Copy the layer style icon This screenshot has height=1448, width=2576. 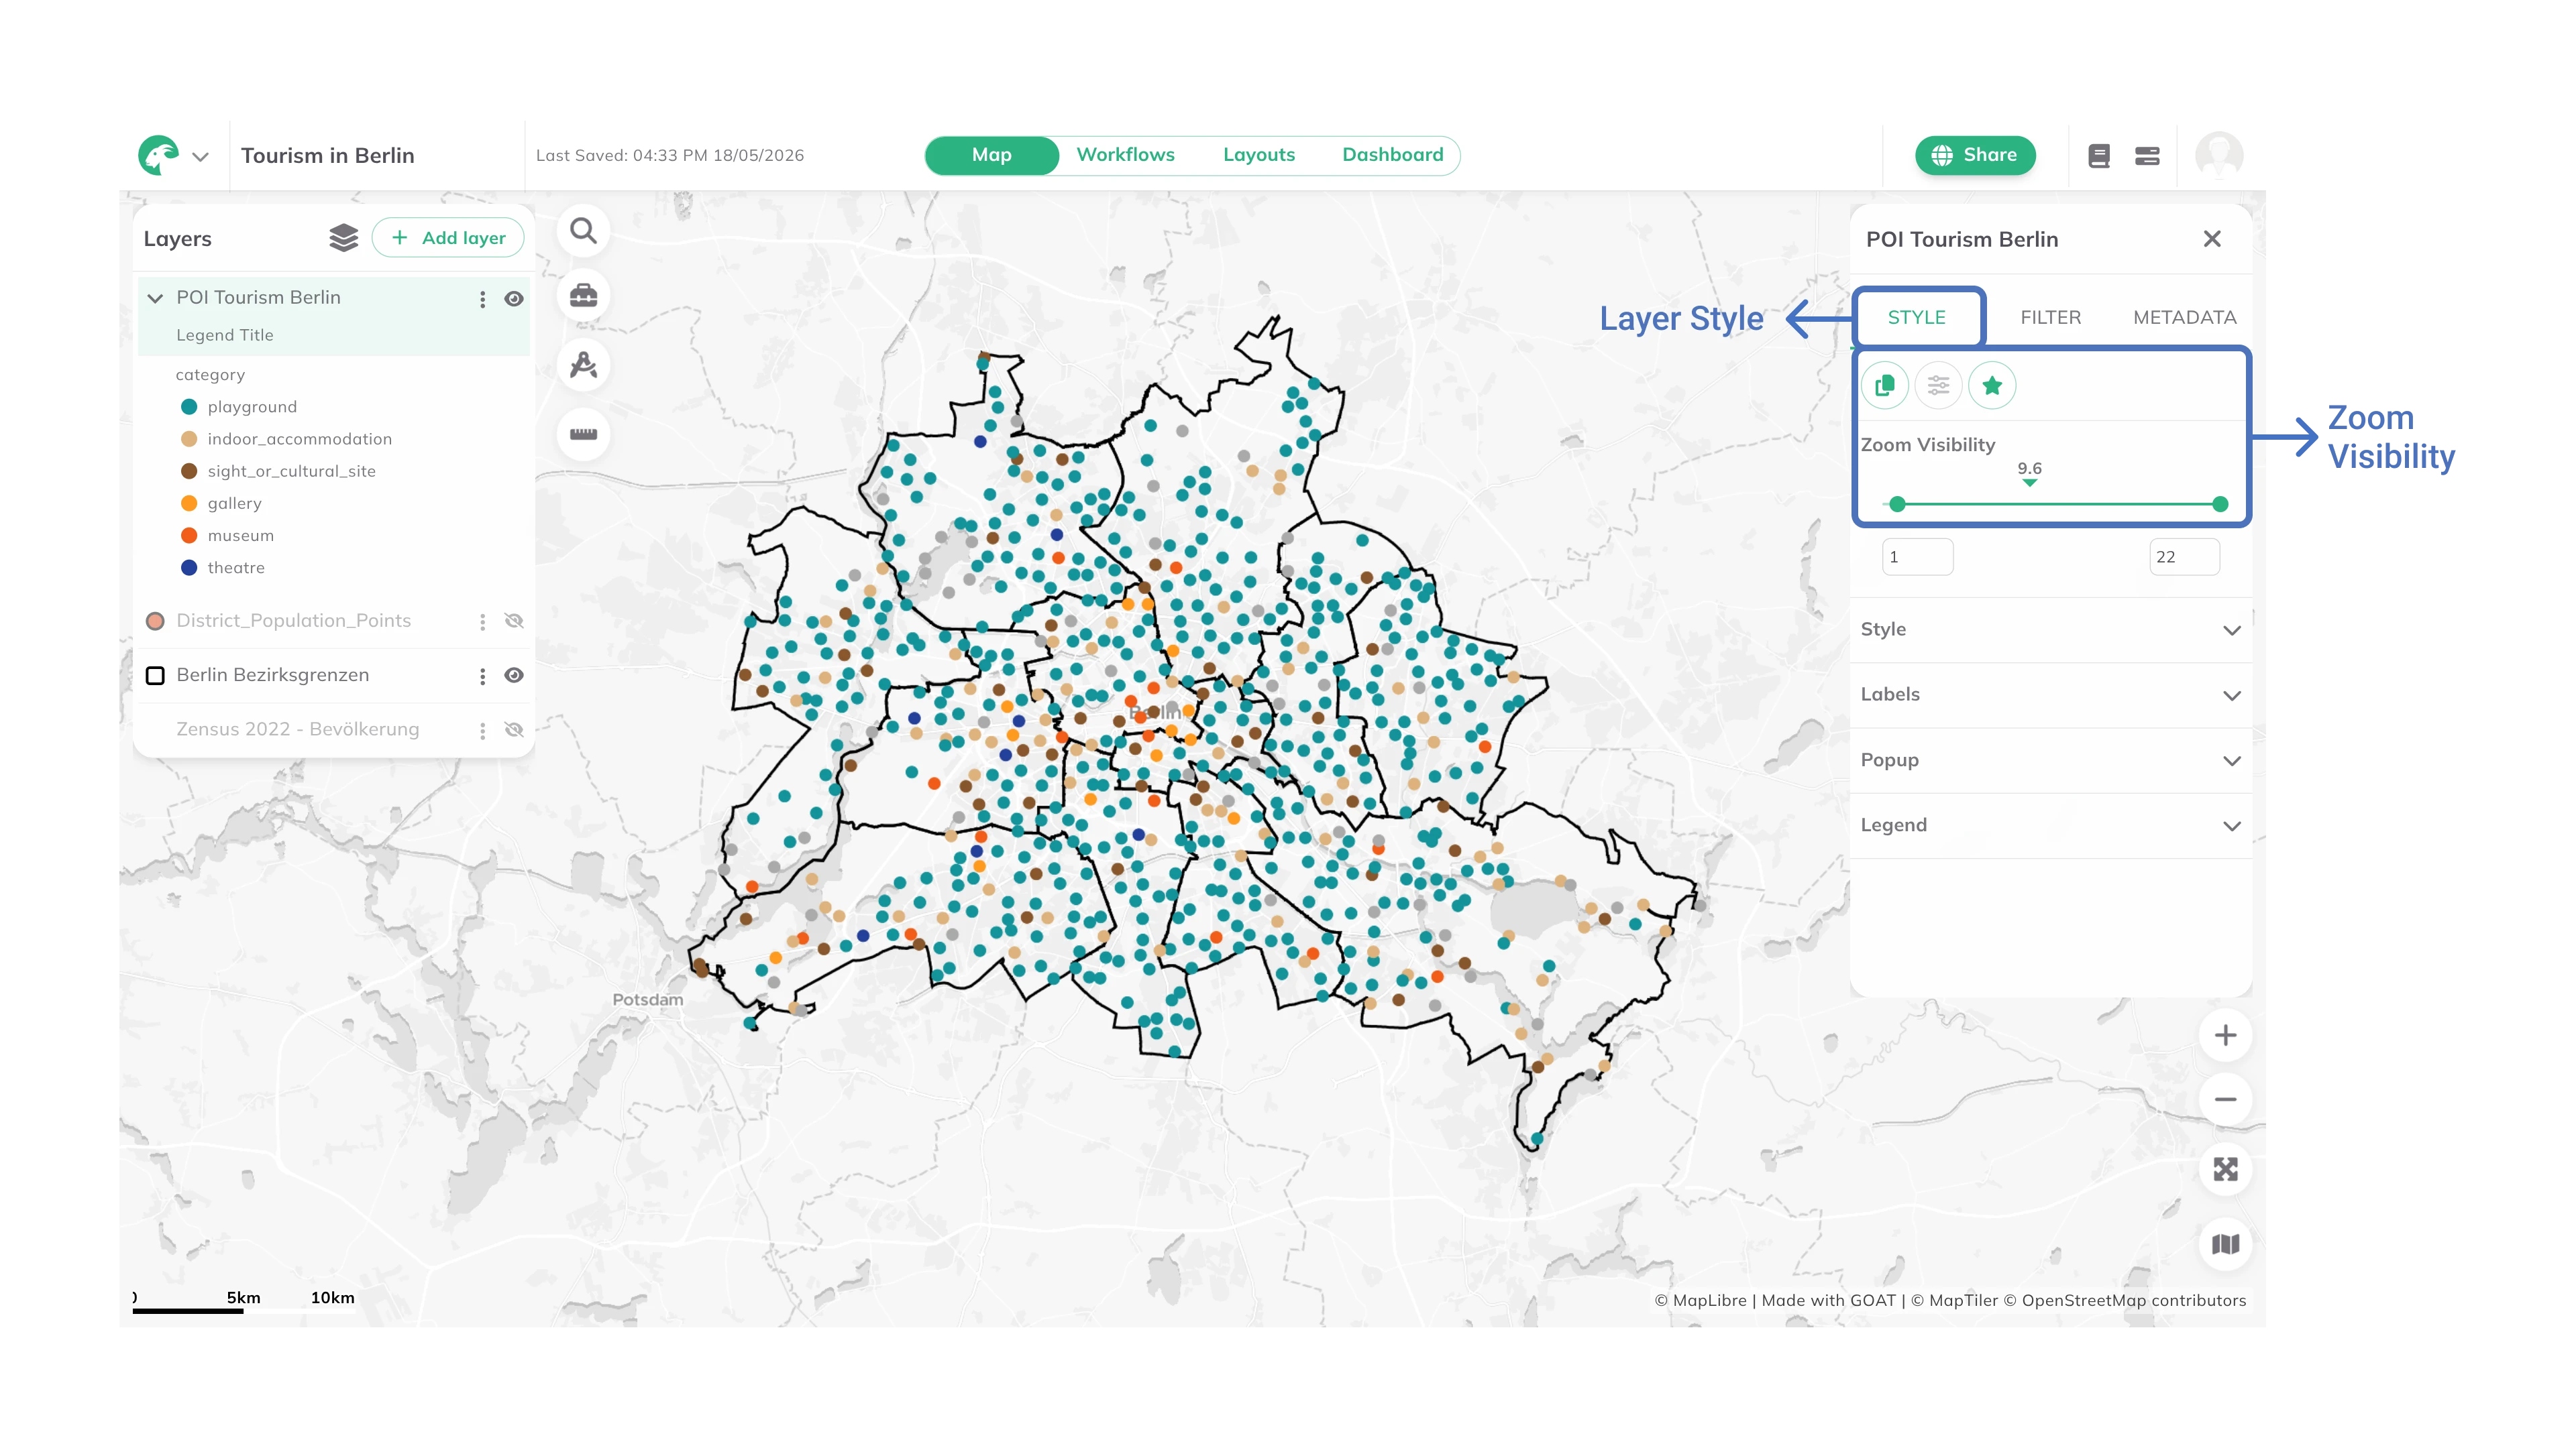[x=1885, y=385]
